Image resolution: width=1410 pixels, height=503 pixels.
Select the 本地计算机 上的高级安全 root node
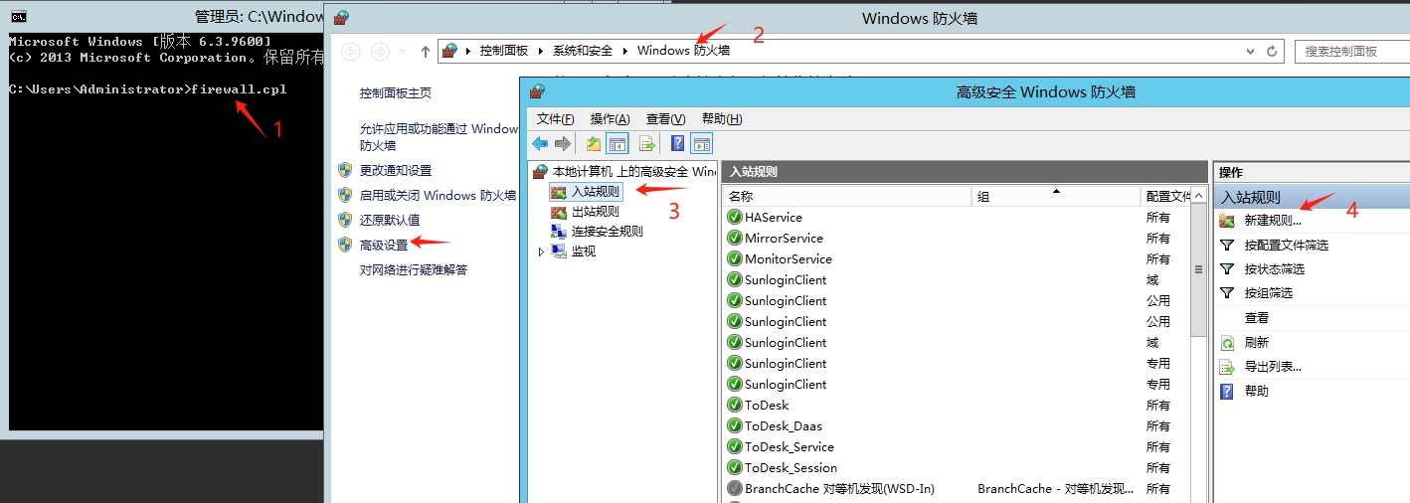(633, 171)
